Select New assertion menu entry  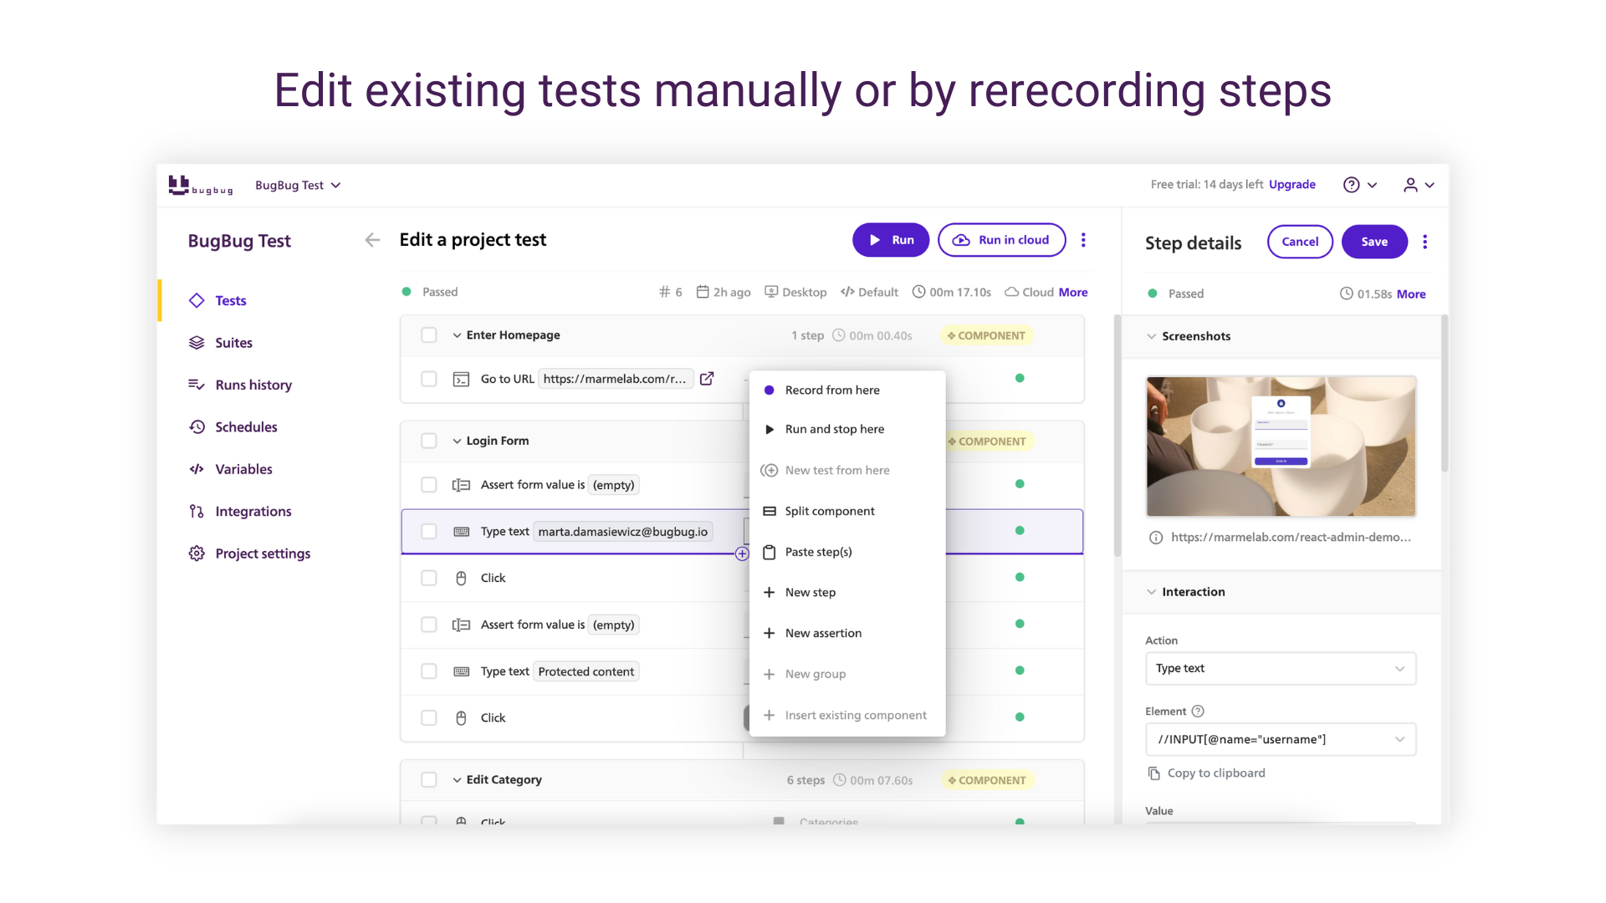pos(823,633)
